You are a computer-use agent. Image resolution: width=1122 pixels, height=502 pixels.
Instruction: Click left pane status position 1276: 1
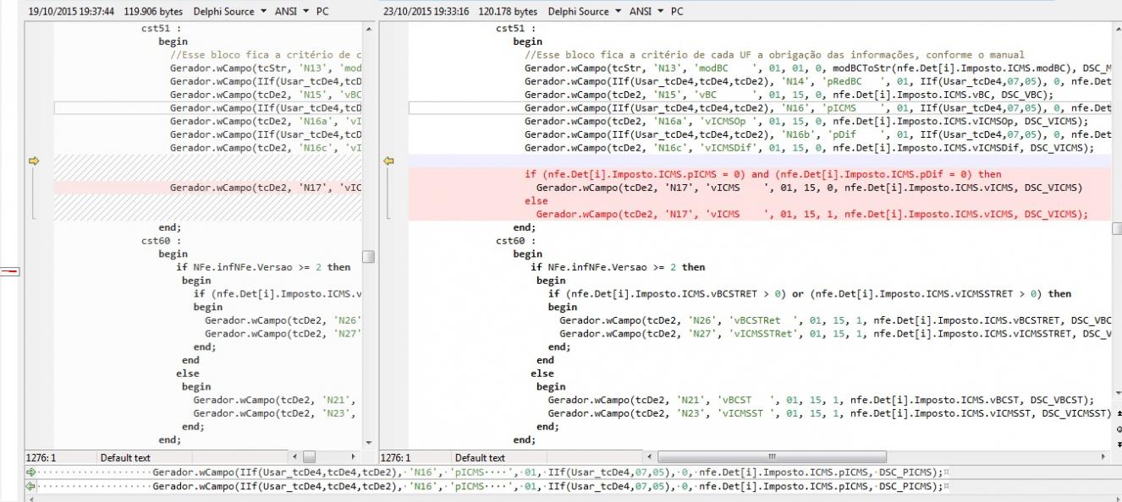[42, 457]
